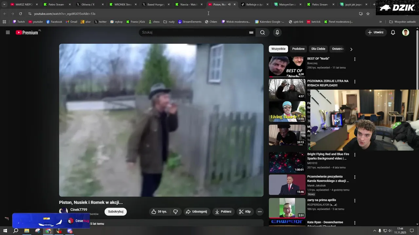Open a new tab with the plus button
This screenshot has height=235, width=419.
(x=374, y=5)
